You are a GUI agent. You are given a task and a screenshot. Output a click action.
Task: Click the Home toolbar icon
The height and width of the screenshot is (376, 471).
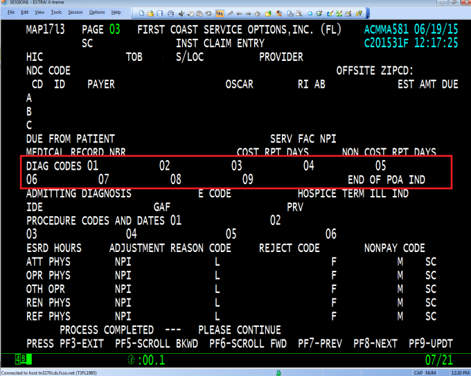pyautogui.click(x=258, y=12)
